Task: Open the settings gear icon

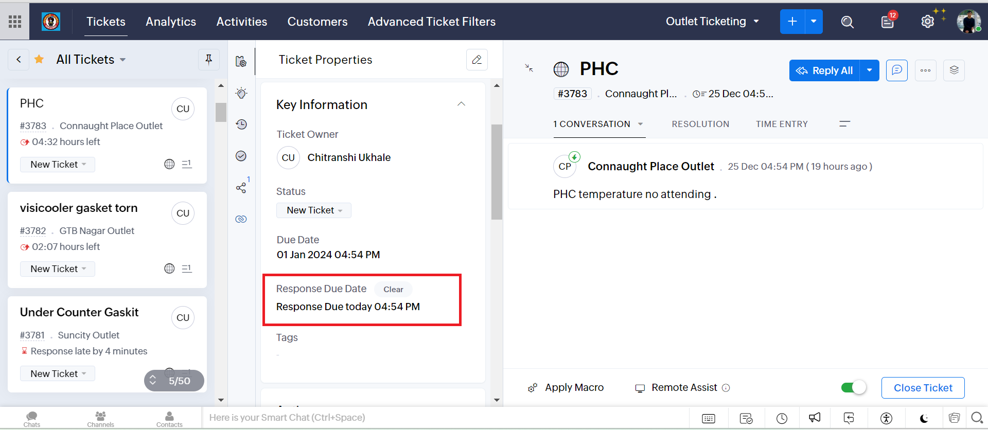Action: tap(927, 22)
